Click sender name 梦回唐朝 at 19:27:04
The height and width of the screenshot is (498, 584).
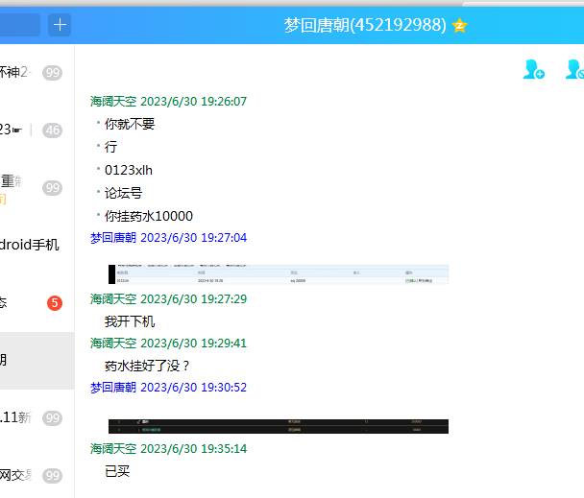click(113, 238)
